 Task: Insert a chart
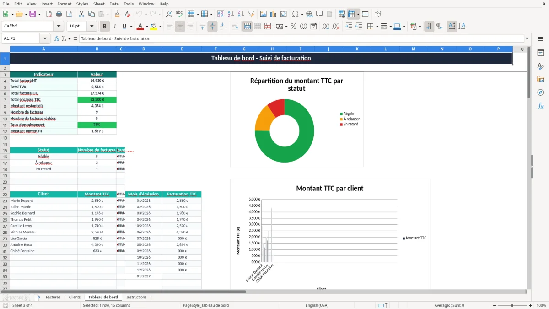274,14
